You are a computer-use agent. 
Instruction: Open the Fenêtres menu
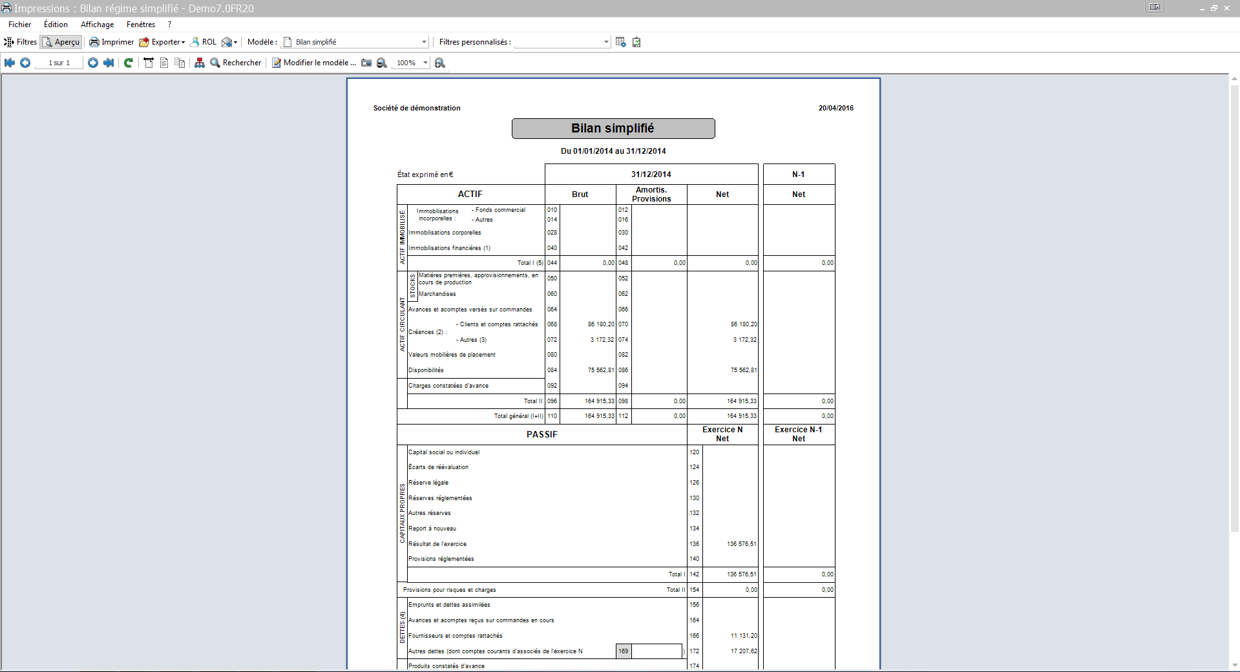pyautogui.click(x=141, y=25)
